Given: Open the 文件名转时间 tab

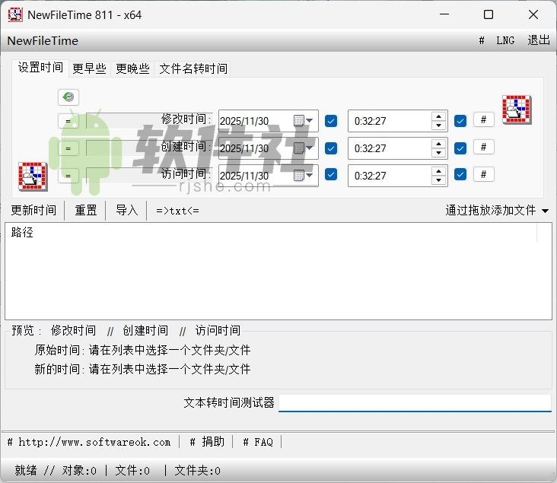Looking at the screenshot, I should [x=193, y=68].
